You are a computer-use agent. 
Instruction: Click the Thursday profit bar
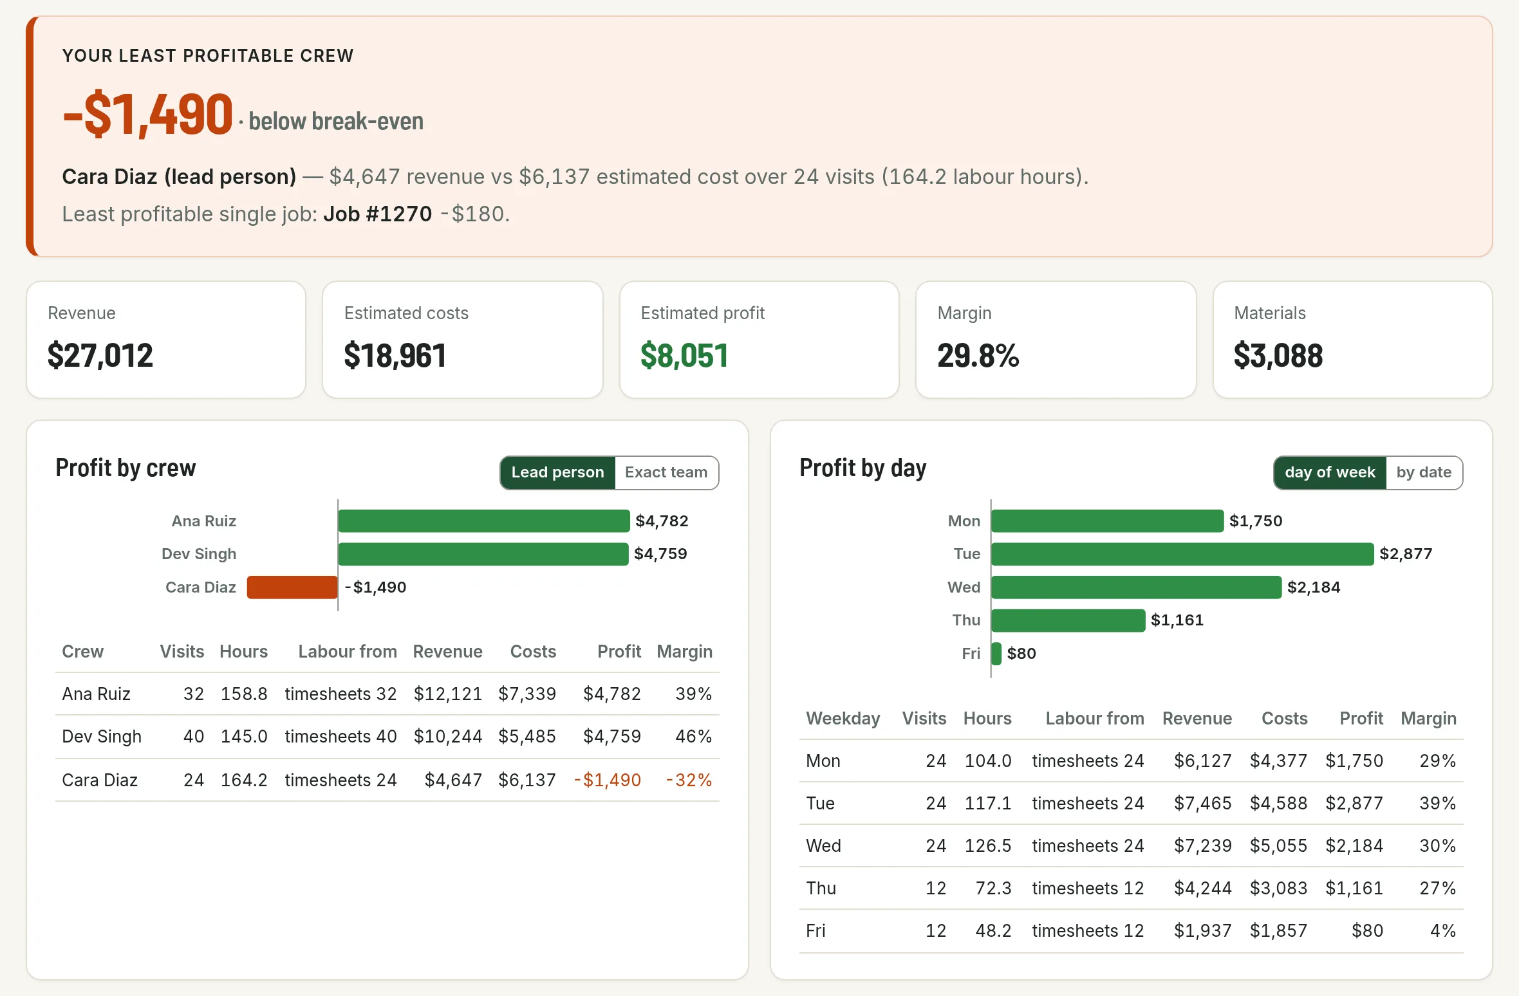[1068, 620]
